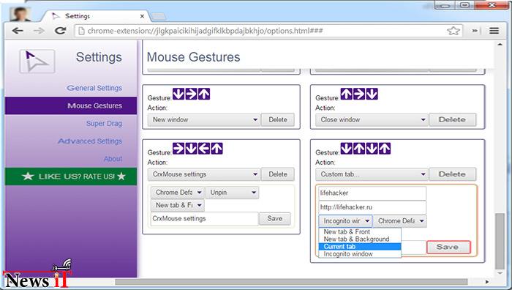
Task: Click the browser forward arrow icon
Action: tap(39, 31)
